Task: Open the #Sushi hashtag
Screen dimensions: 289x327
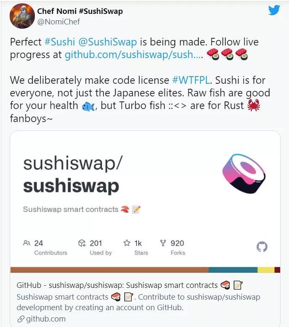Action: [x=60, y=42]
